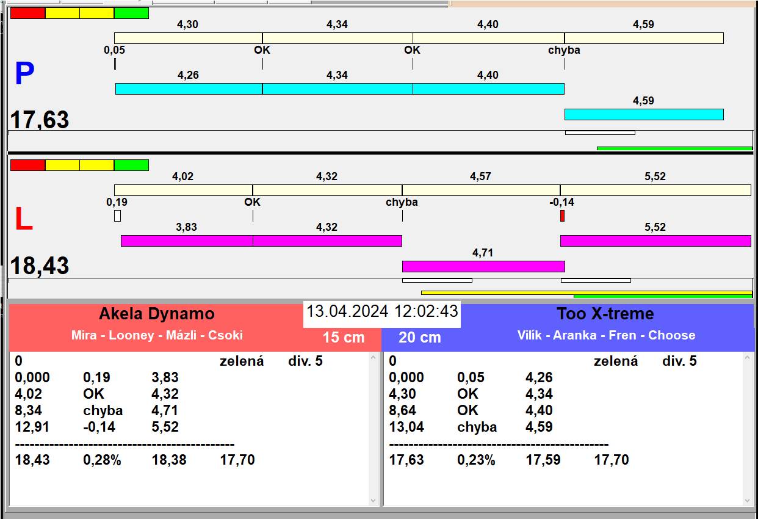Click the Too X-treme team name
This screenshot has height=519, width=758.
[605, 314]
